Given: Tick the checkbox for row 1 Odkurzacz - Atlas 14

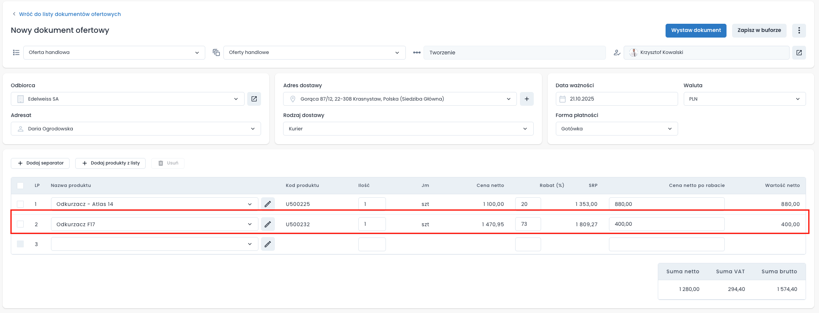Looking at the screenshot, I should click(x=20, y=204).
